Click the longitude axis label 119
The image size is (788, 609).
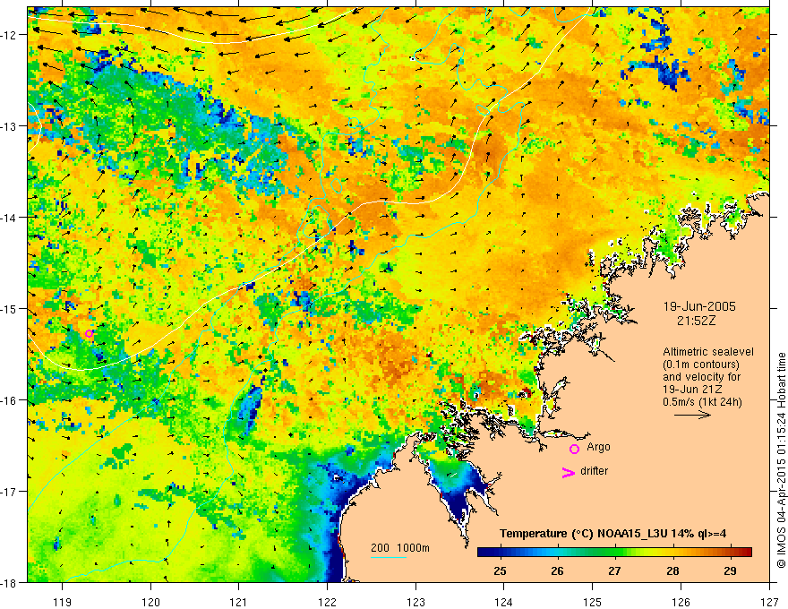coord(63,602)
